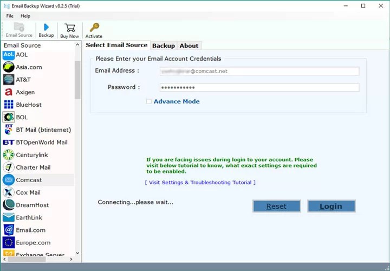The width and height of the screenshot is (390, 271).
Task: Select the DreamHost moon icon
Action: coord(9,205)
